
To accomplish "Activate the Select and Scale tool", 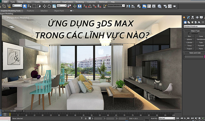I will point(54,6).
